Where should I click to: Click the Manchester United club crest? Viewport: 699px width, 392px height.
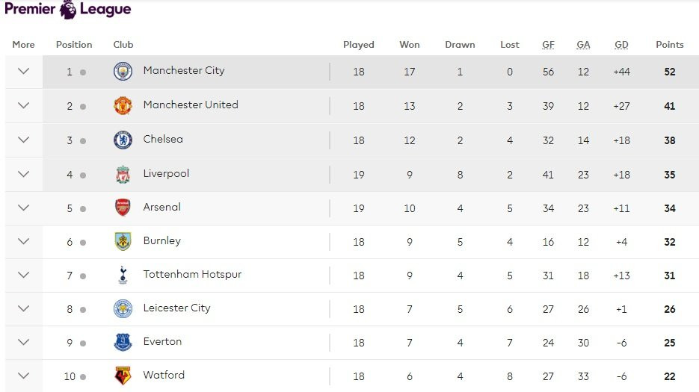[x=123, y=106]
